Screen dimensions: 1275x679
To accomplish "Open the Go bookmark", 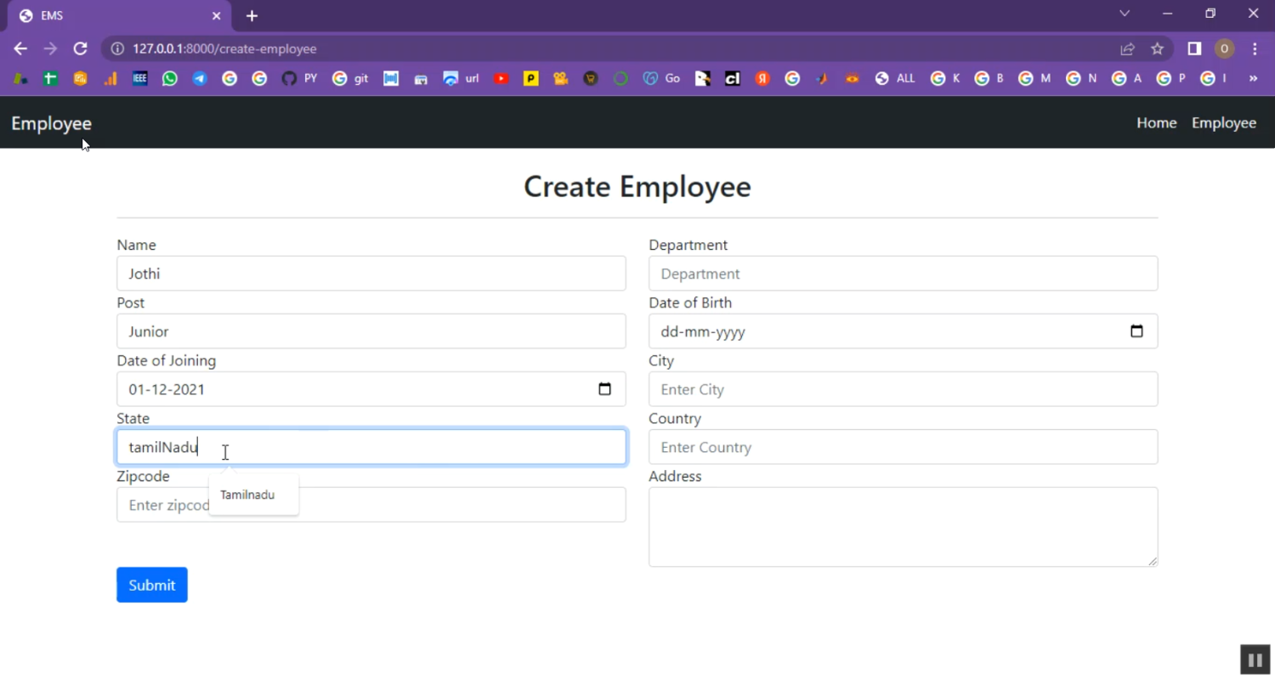I will pyautogui.click(x=661, y=79).
